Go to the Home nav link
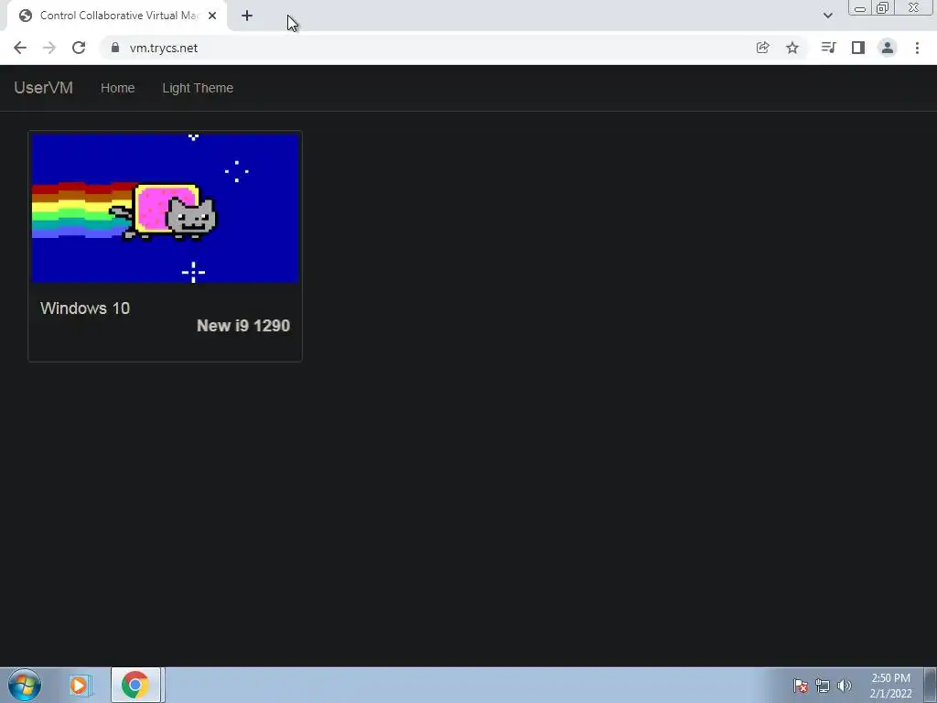 118,88
